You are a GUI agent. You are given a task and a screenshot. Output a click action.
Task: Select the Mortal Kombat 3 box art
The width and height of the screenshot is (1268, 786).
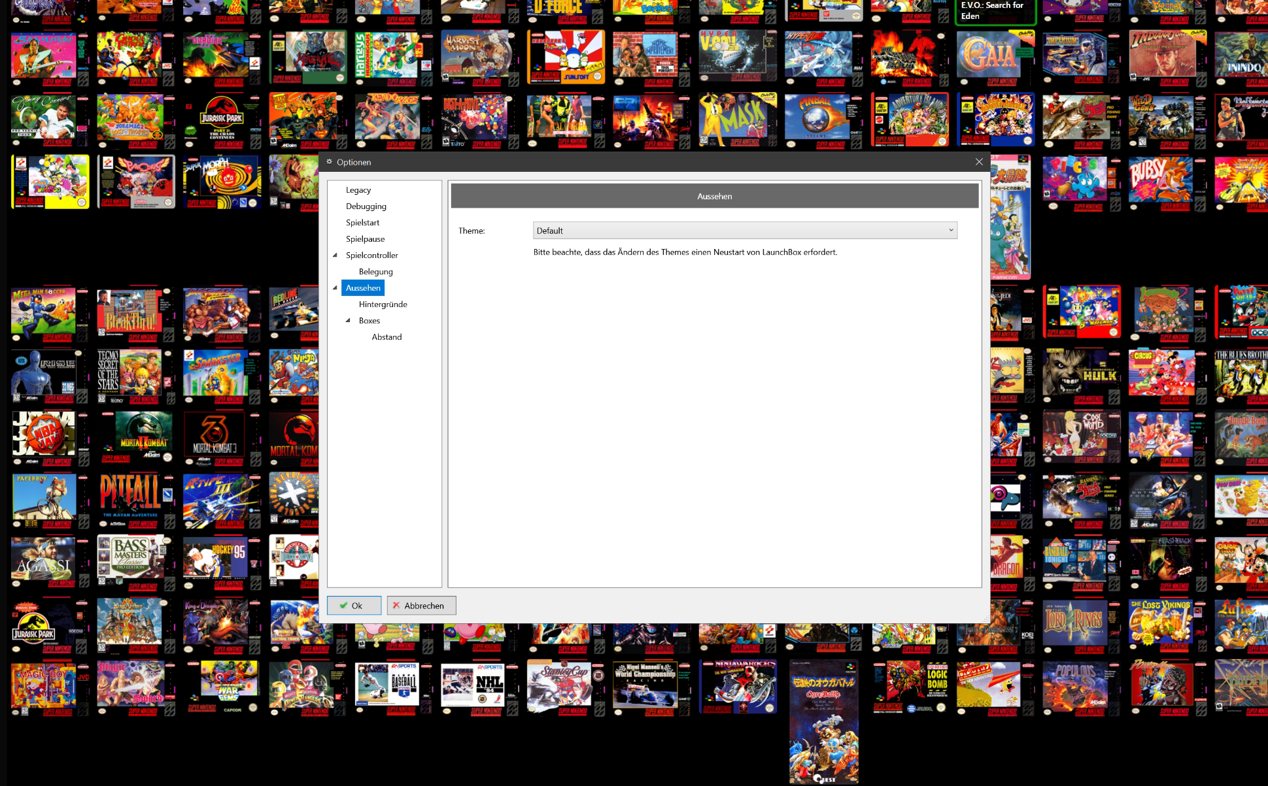pos(222,438)
